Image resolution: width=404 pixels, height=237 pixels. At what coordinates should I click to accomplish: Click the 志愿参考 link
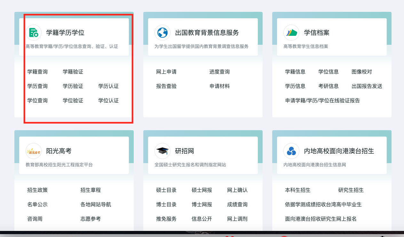pos(91,219)
